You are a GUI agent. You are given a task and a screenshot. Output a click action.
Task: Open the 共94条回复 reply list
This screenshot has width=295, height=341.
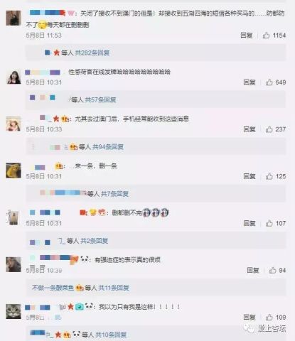click(x=108, y=147)
